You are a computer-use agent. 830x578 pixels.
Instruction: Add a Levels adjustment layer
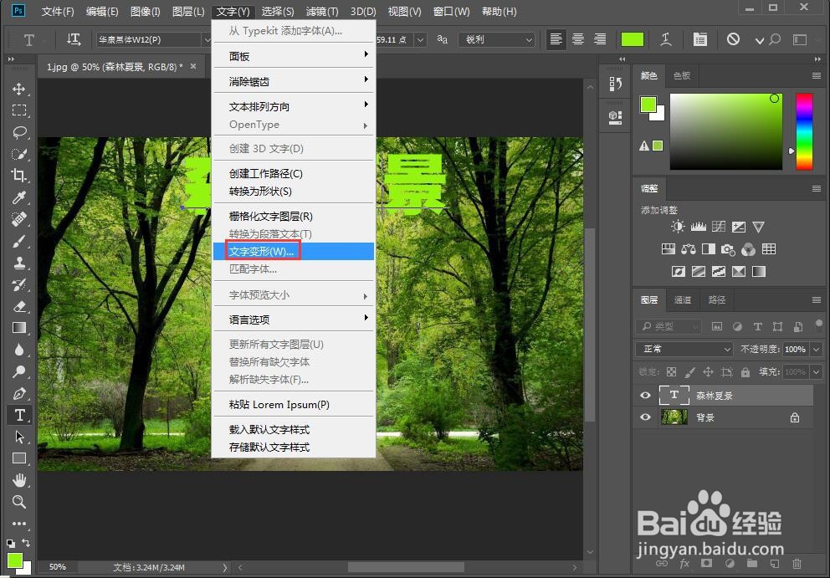699,226
